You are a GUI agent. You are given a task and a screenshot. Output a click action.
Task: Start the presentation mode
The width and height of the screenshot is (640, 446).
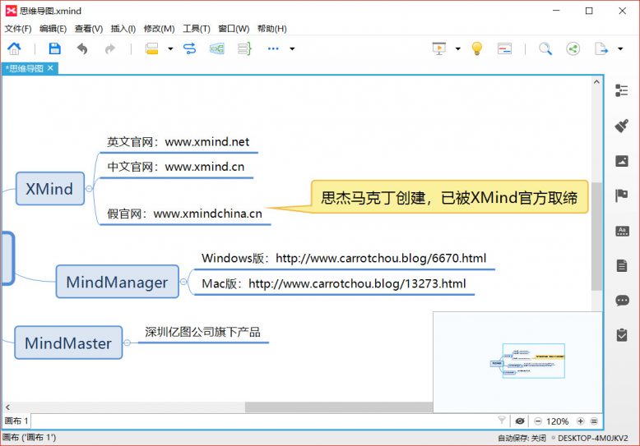(439, 48)
